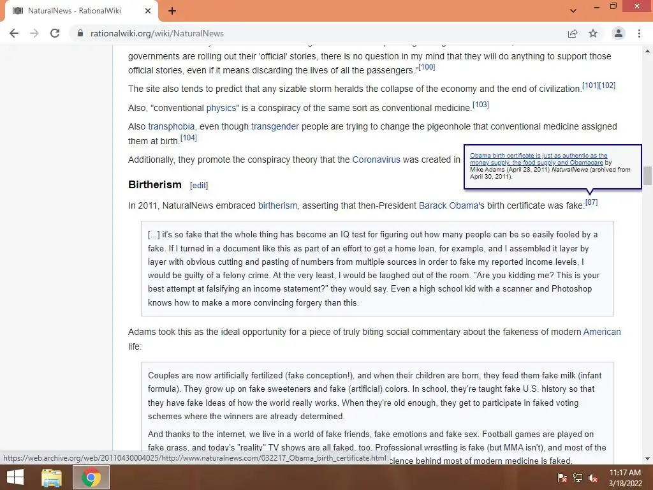Restore down the Chrome window
The image size is (653, 490).
[x=613, y=6]
